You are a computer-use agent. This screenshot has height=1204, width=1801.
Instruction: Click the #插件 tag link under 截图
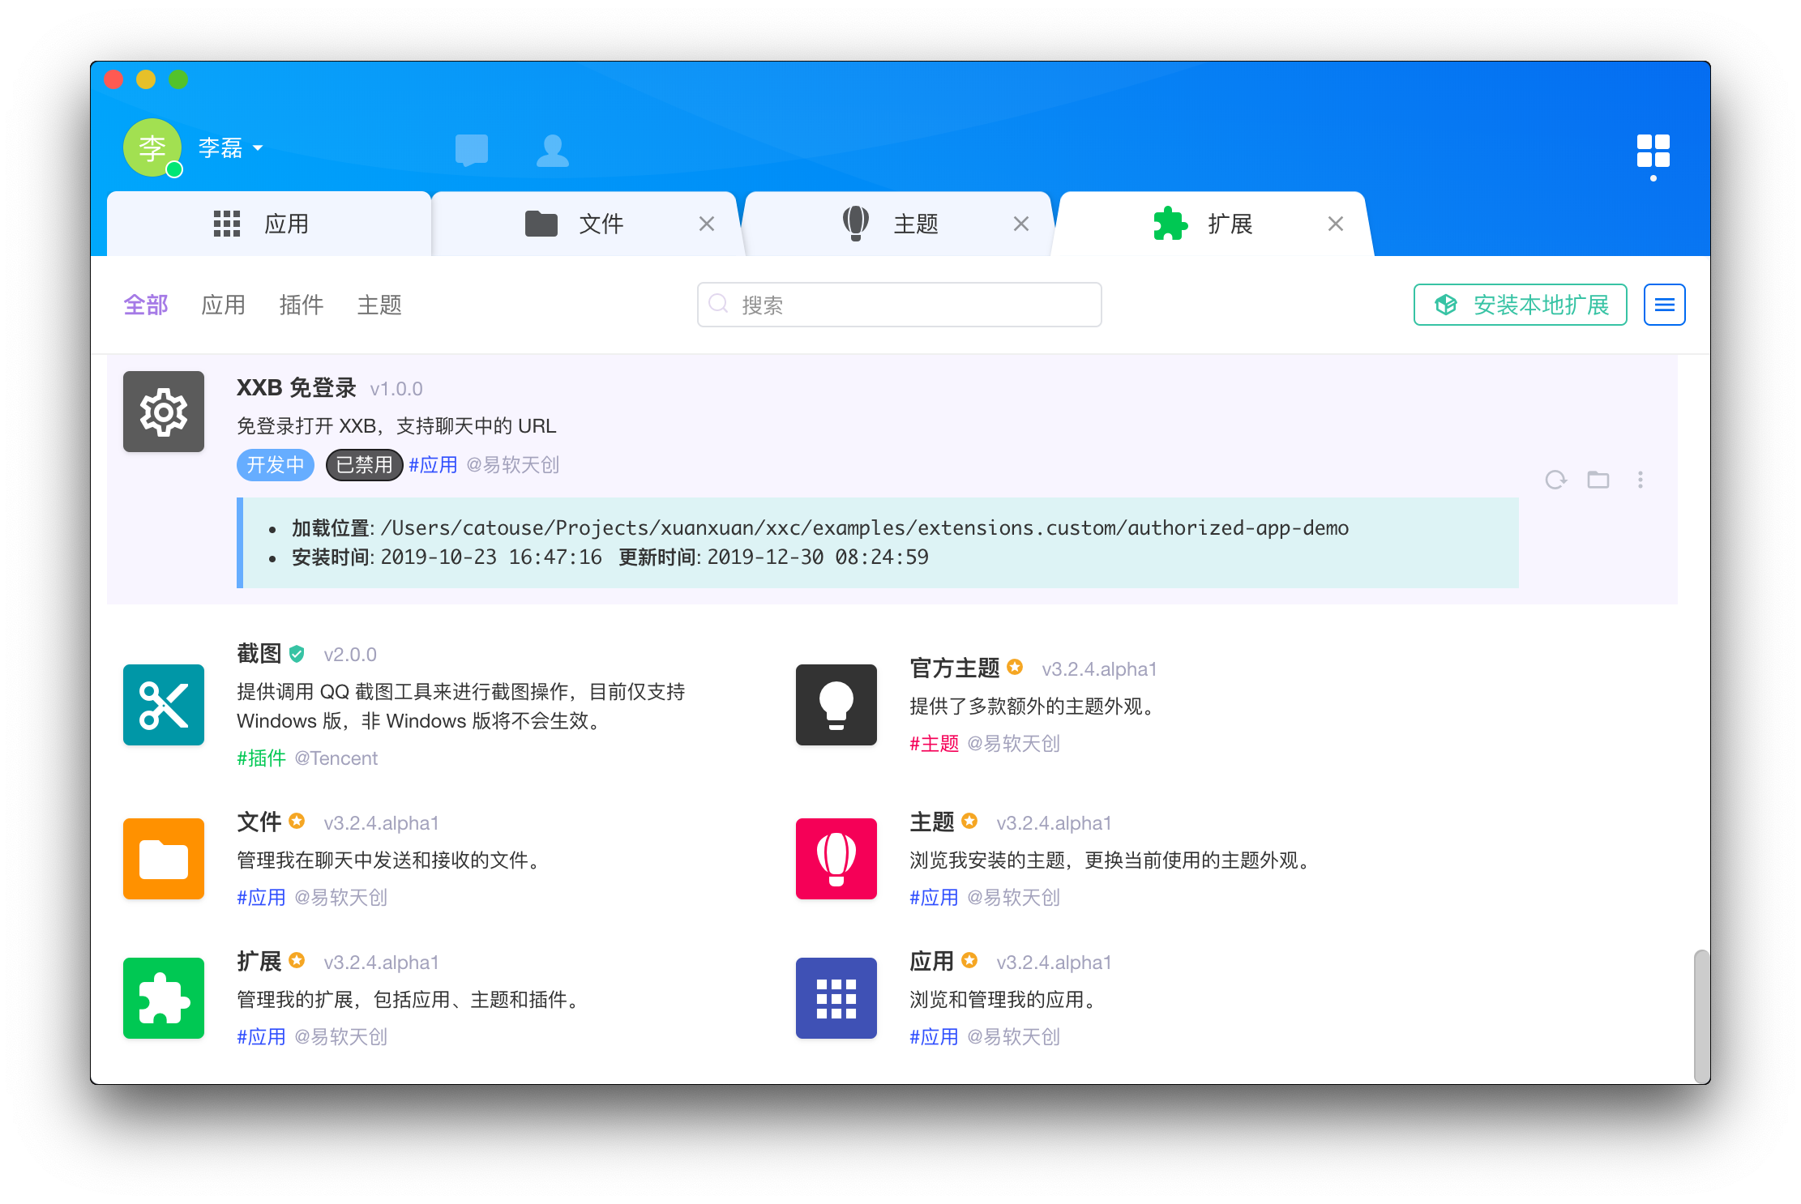click(261, 758)
